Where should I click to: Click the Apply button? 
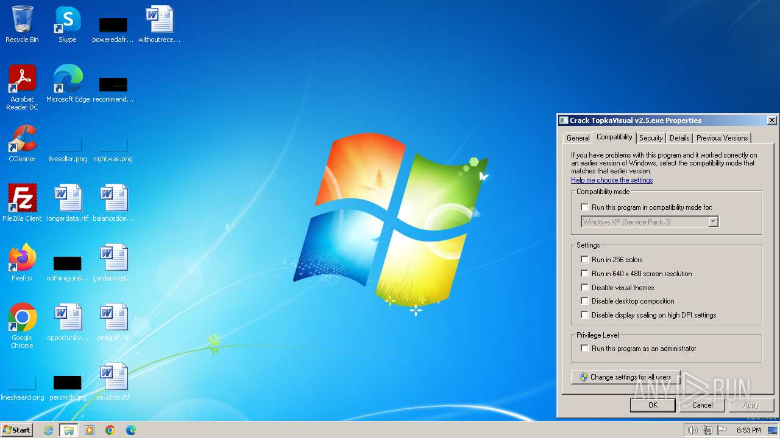pos(751,405)
